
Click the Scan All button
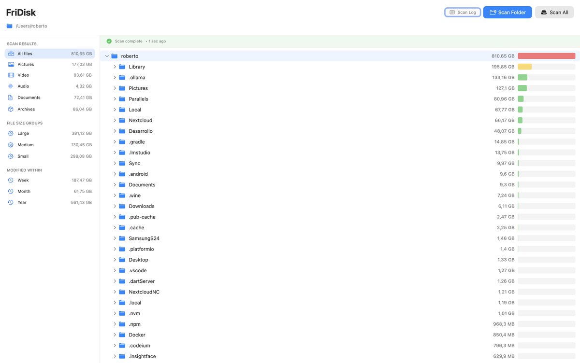coord(554,12)
